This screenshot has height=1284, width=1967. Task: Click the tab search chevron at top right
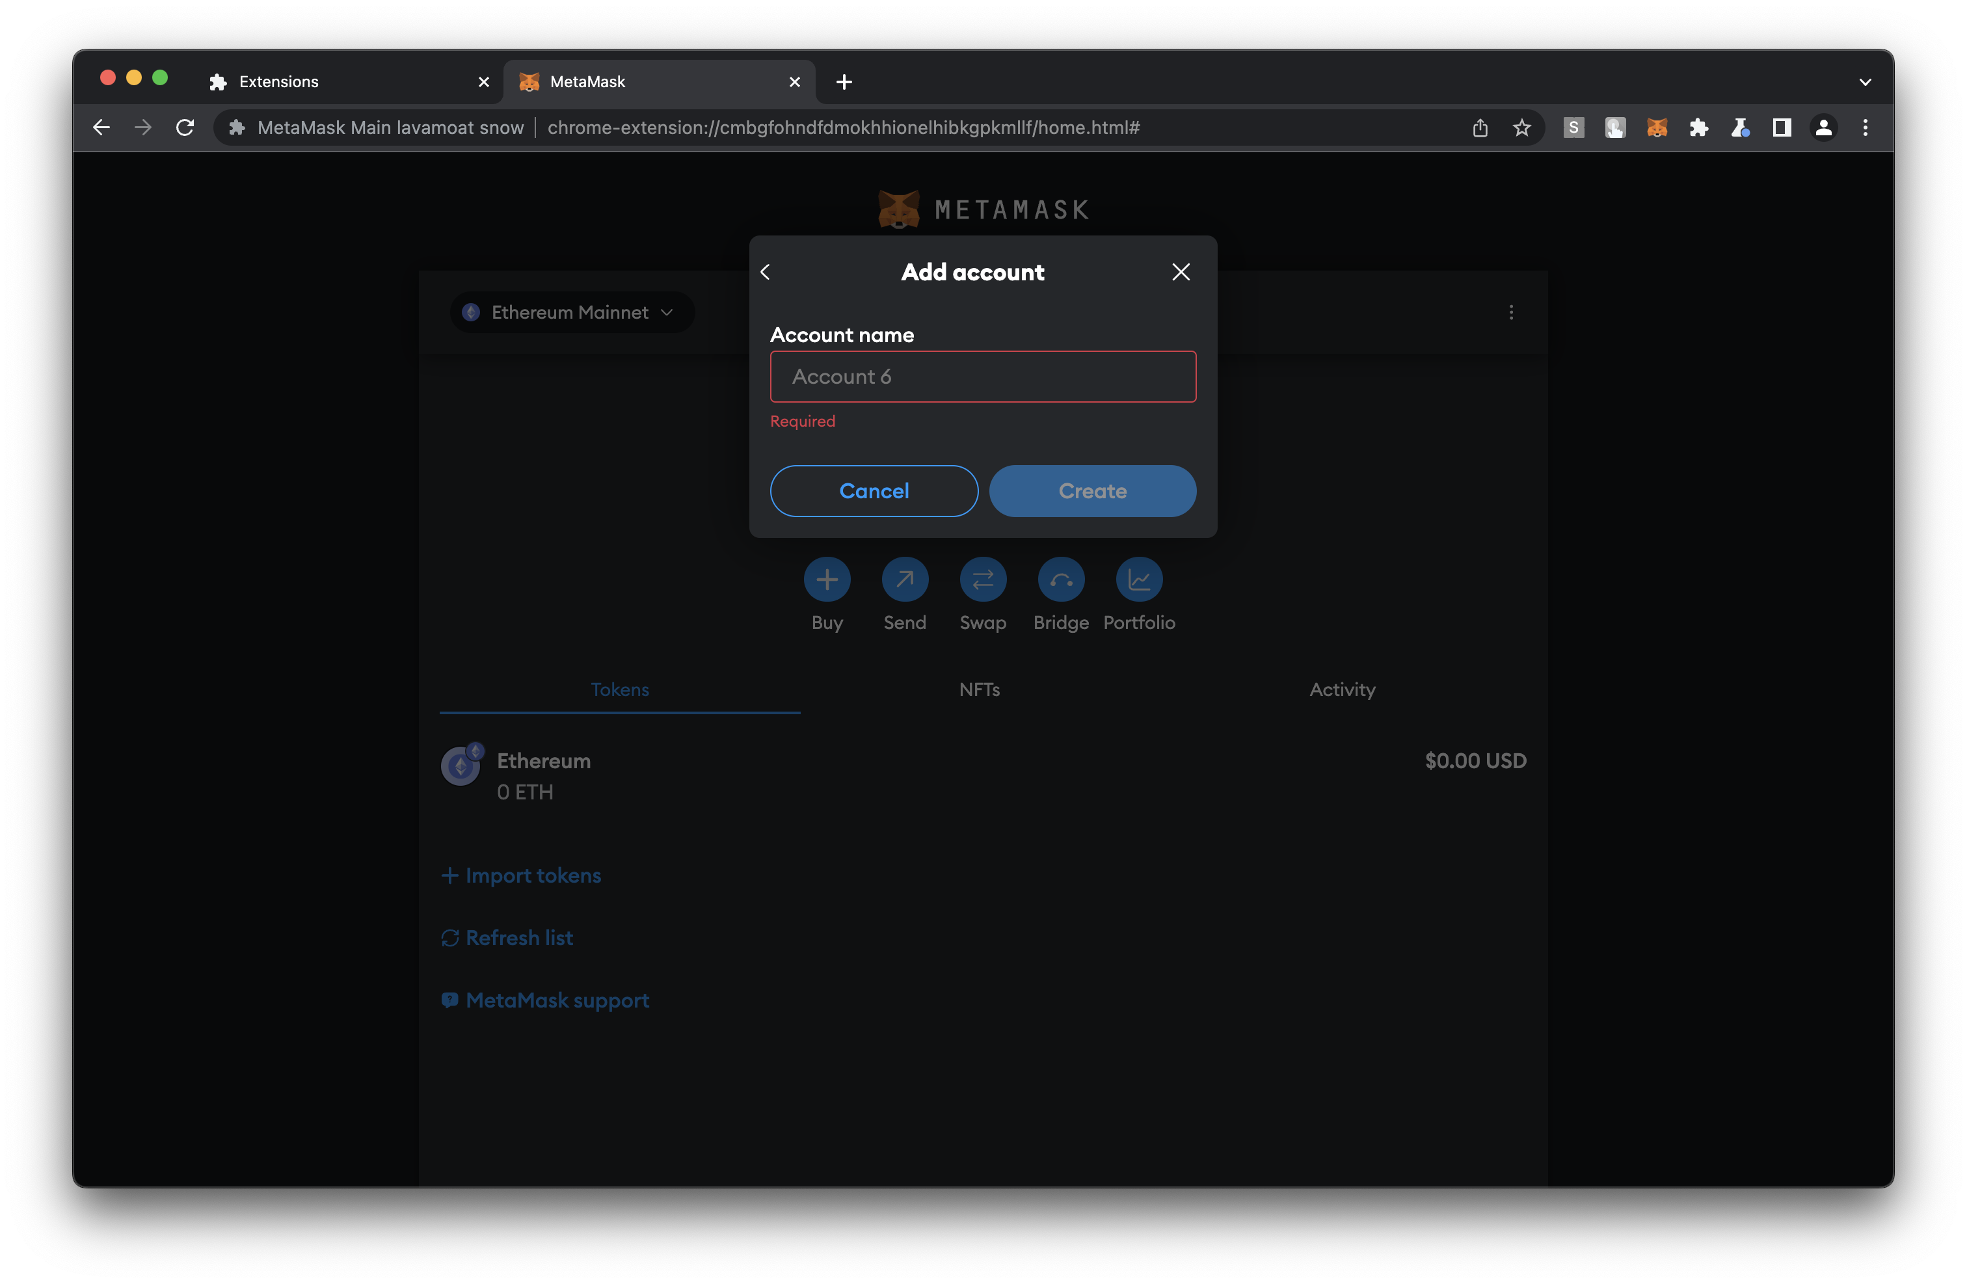click(x=1866, y=82)
